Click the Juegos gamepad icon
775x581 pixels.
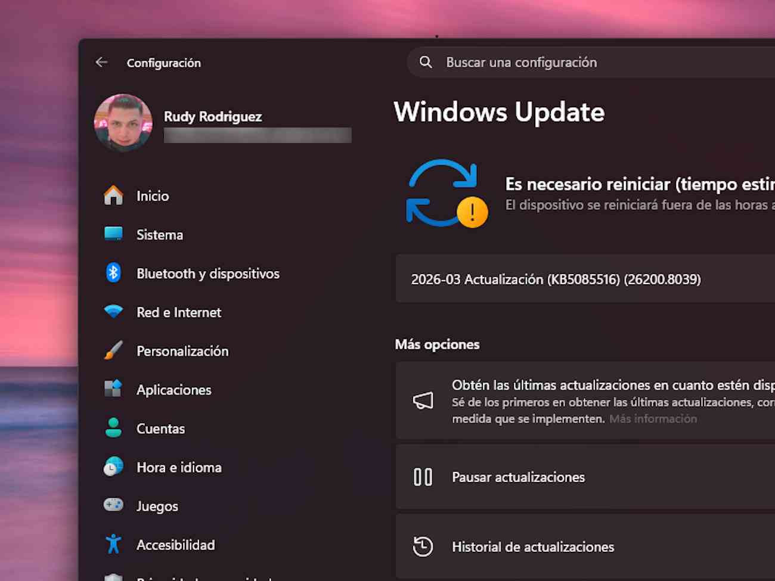tap(113, 505)
